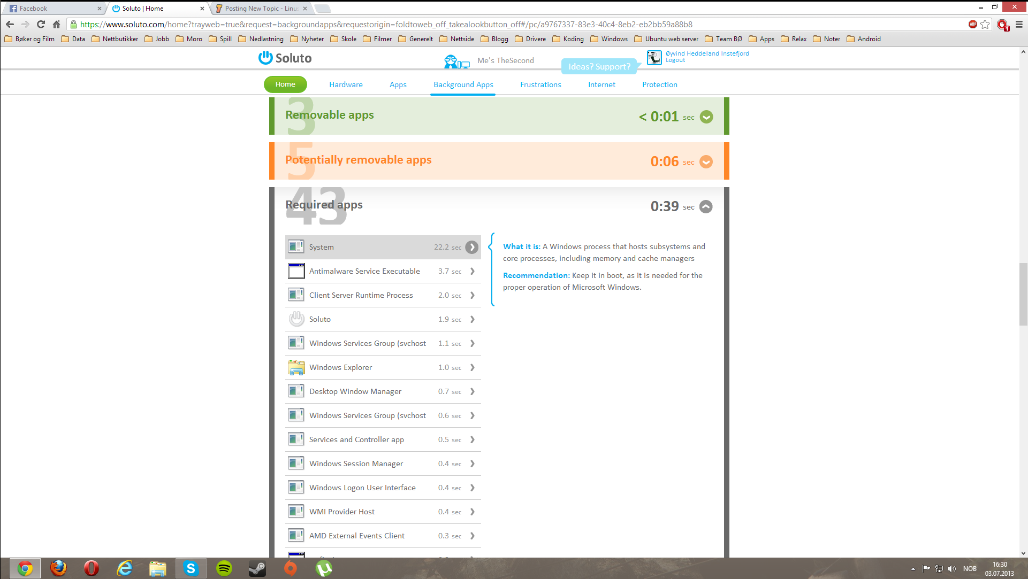Image resolution: width=1028 pixels, height=579 pixels.
Task: Open details arrow for Windows Session Manager
Action: 473,464
